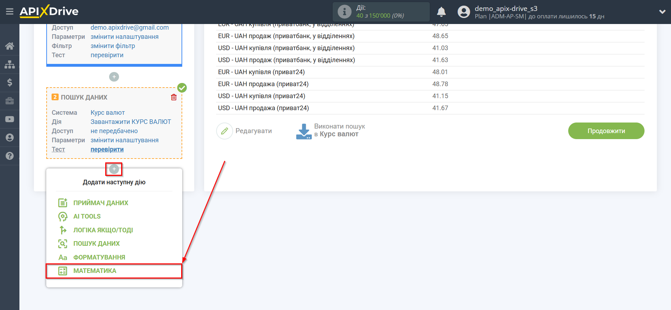Open YouTube video sidebar icon
This screenshot has width=671, height=310.
[x=10, y=119]
